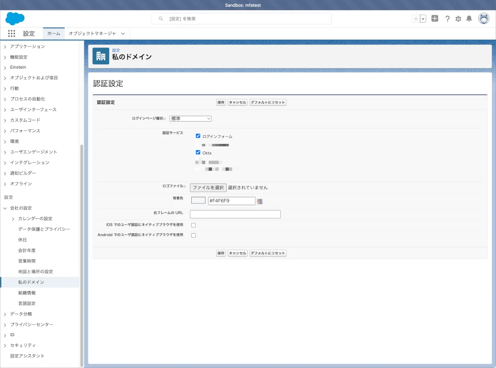Screen dimensions: 496x368
Task: Click the top 保存 button
Action: pos(221,102)
